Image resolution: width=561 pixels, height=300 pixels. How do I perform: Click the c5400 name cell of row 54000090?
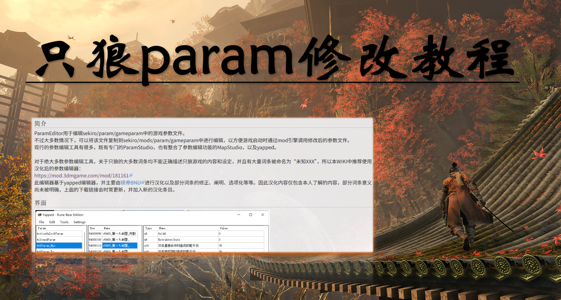120,234
